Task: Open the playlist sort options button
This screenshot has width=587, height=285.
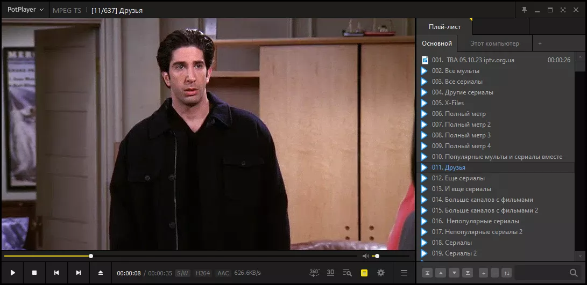Action: pos(506,273)
